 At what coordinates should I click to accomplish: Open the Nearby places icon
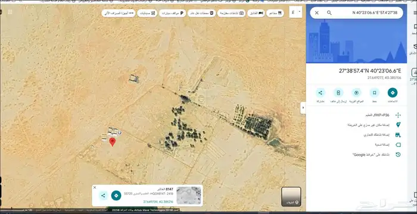(356, 93)
